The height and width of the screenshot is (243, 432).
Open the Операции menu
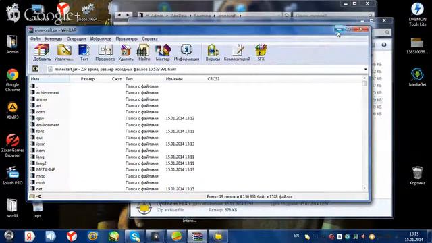tap(76, 39)
